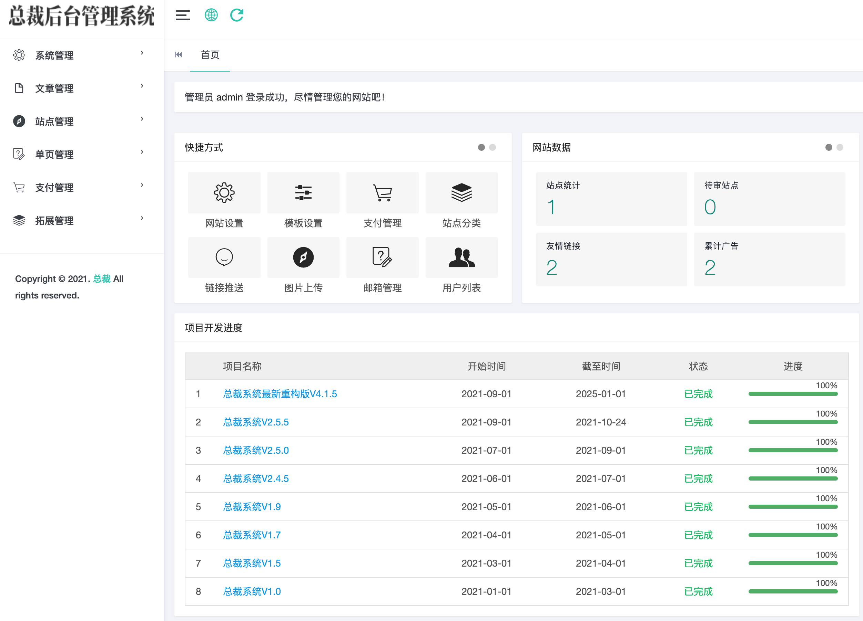The height and width of the screenshot is (621, 863).
Task: Expand 站点管理 menu chevron
Action: [x=142, y=119]
